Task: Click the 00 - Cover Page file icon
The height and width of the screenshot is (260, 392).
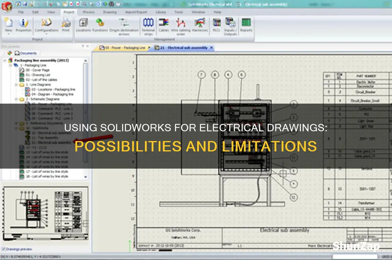Action: point(22,70)
